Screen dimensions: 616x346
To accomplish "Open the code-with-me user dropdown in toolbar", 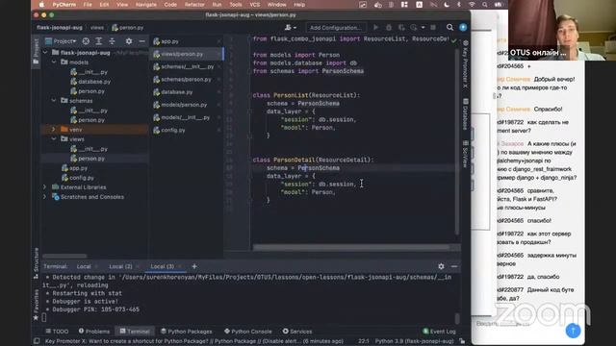I will coord(291,28).
